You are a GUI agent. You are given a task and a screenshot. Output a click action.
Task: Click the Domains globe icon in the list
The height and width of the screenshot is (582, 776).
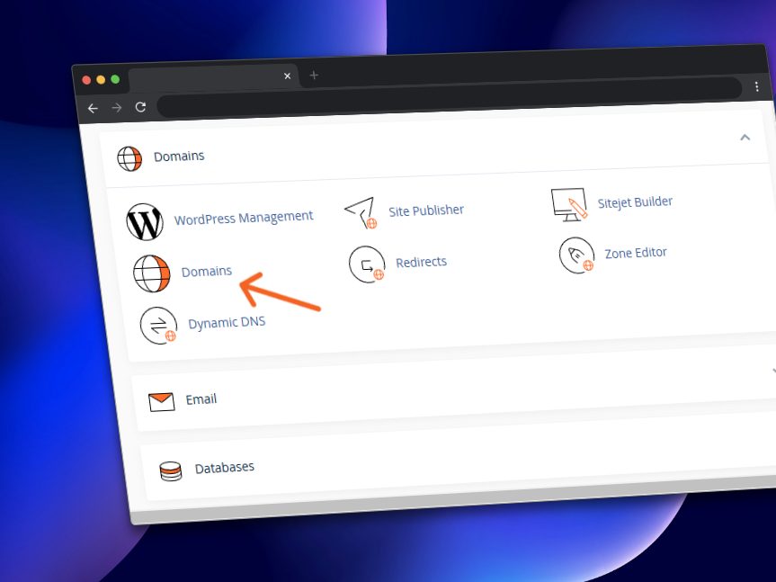(150, 273)
